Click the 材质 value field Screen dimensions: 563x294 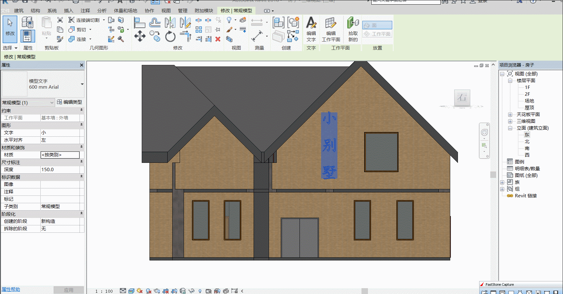pyautogui.click(x=60, y=155)
